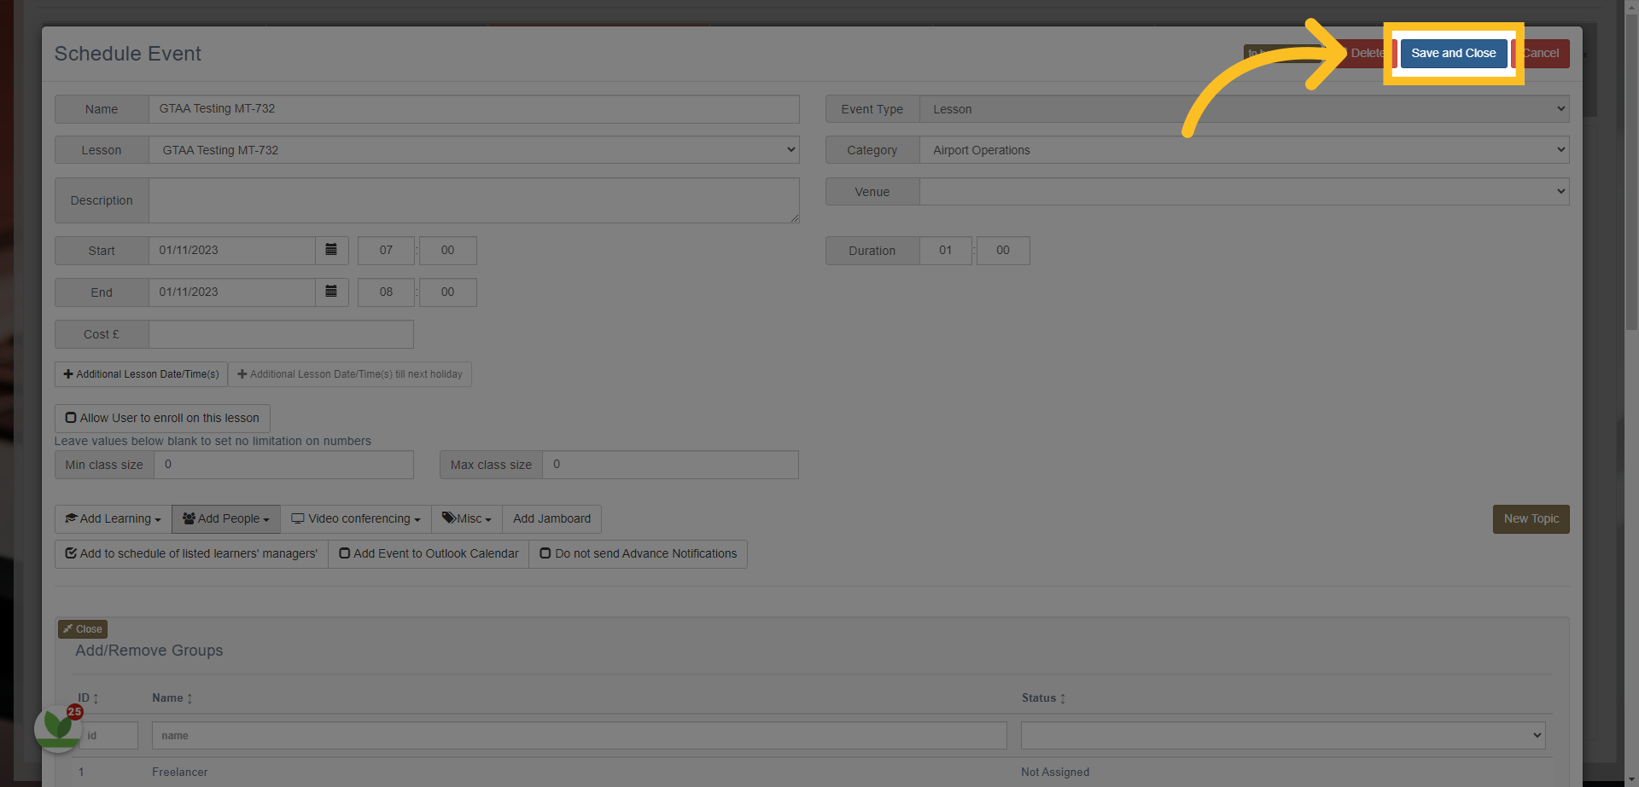1639x787 pixels.
Task: Sort groups table by Name column
Action: point(172,698)
